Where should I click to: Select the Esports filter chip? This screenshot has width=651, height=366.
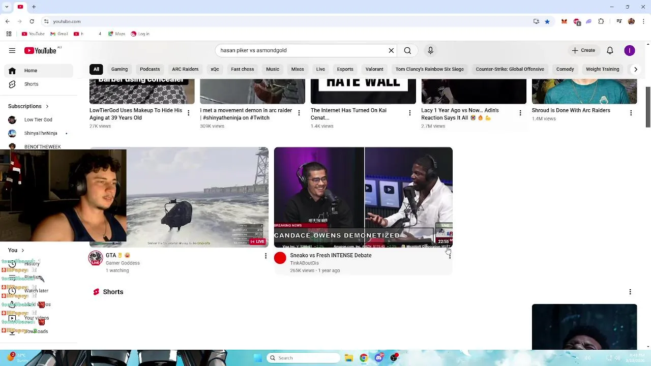point(345,69)
